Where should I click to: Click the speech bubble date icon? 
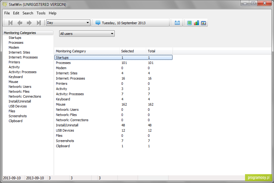(x=98, y=23)
